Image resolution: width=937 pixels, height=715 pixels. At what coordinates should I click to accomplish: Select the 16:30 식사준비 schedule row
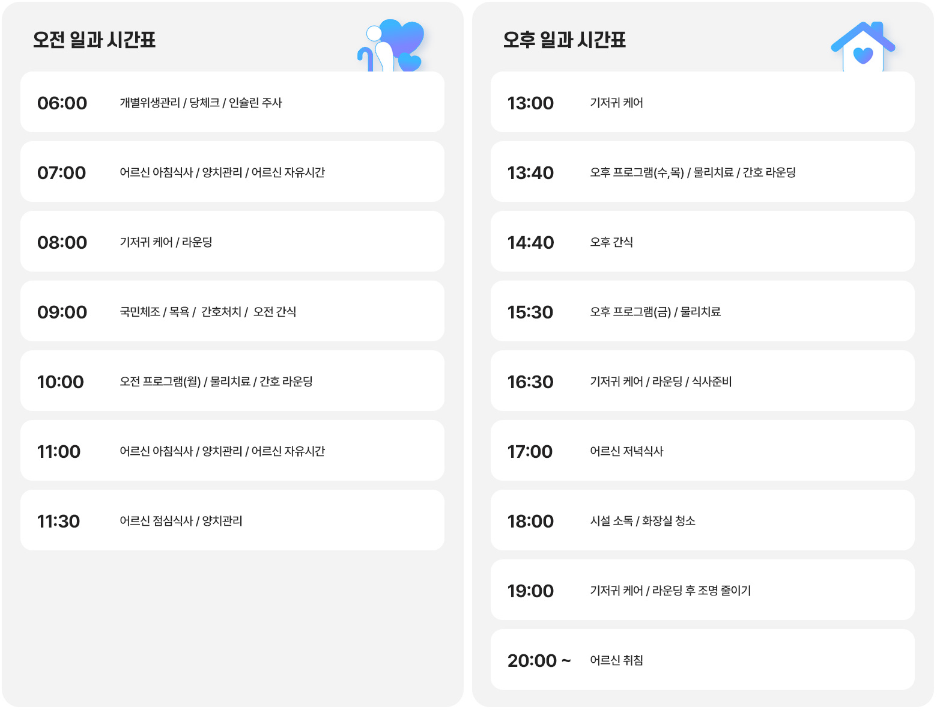point(702,382)
